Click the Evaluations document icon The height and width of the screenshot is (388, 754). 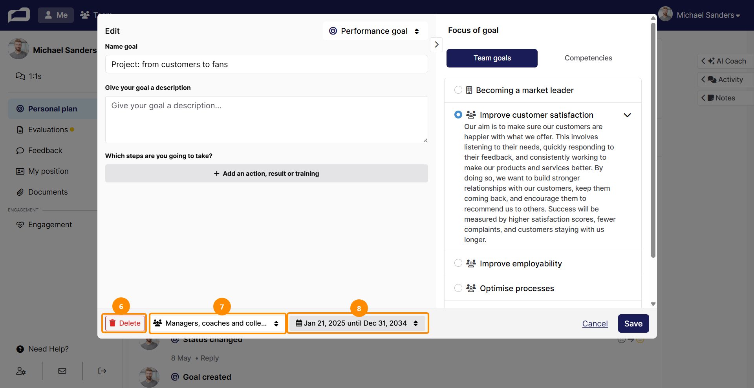[20, 129]
